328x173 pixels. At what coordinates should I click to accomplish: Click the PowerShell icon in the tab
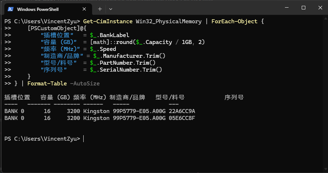pos(11,9)
